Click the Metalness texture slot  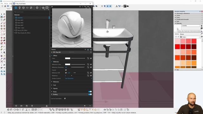[88, 76]
